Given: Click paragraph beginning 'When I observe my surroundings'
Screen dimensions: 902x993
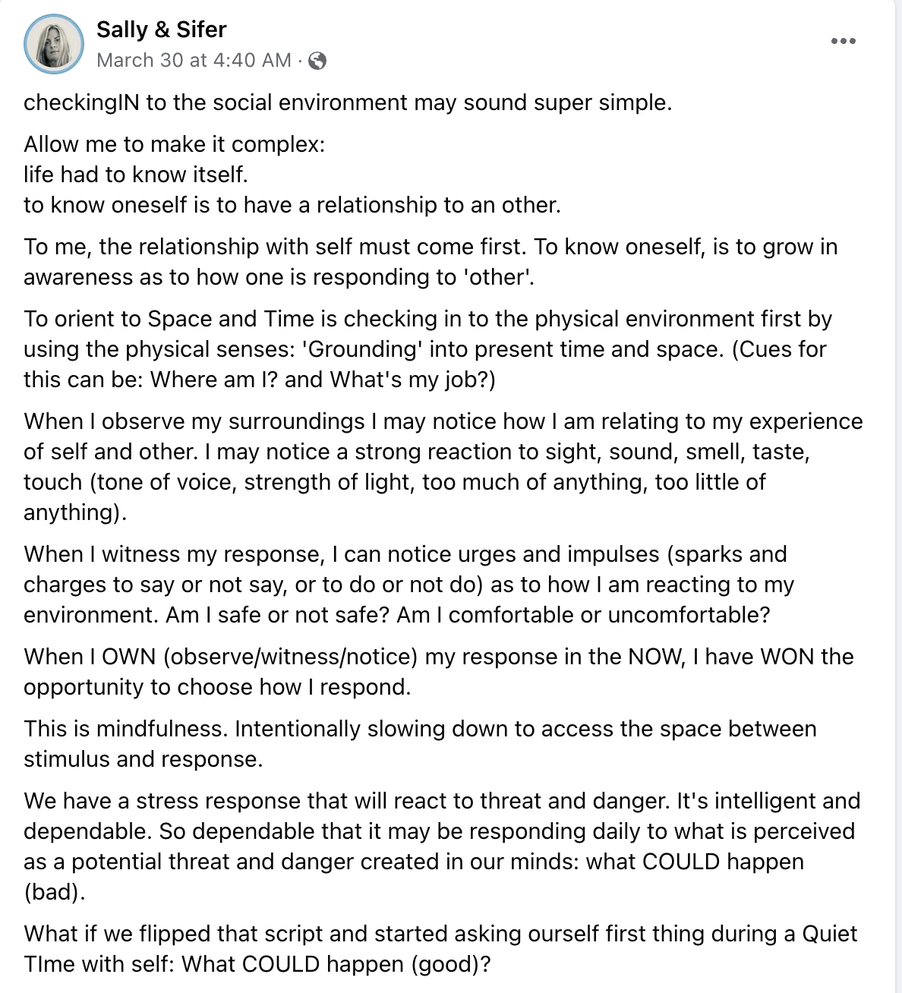Looking at the screenshot, I should [442, 467].
